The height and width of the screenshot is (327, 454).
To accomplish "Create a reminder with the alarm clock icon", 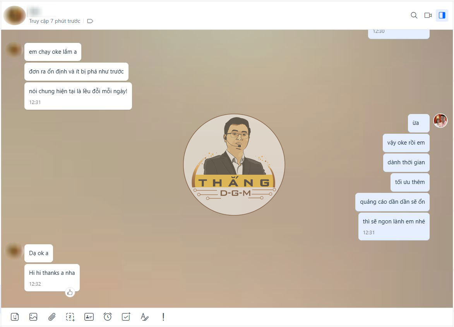I will [108, 317].
